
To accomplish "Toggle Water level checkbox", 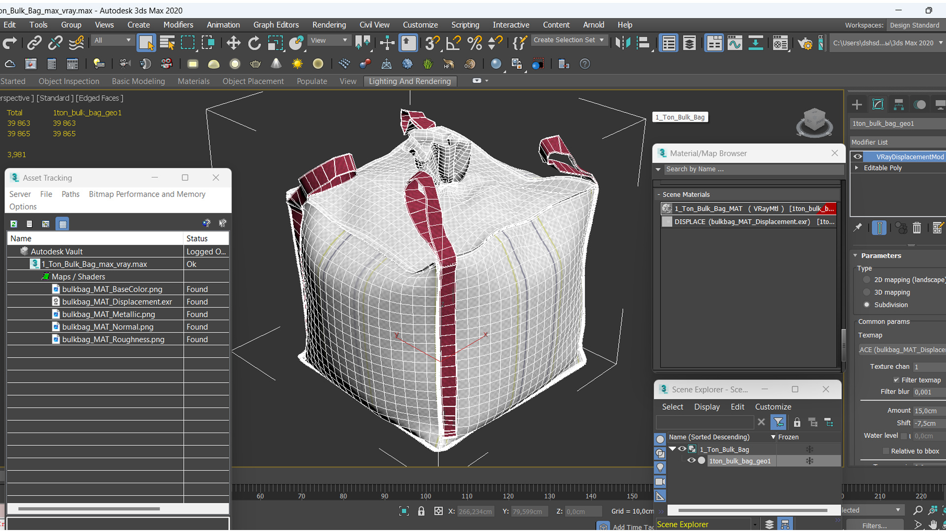I will tap(904, 436).
